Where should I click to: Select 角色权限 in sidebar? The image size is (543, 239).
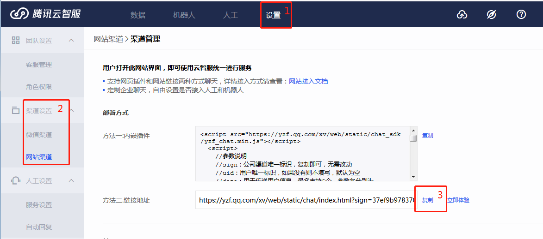tap(39, 87)
